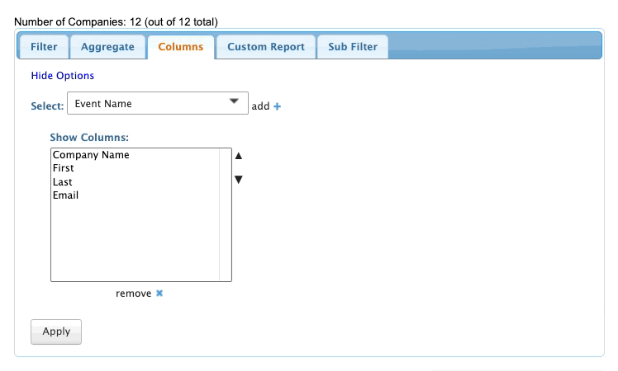Image resolution: width=618 pixels, height=371 pixels.
Task: Click the Show Columns heading label
Action: (x=89, y=137)
